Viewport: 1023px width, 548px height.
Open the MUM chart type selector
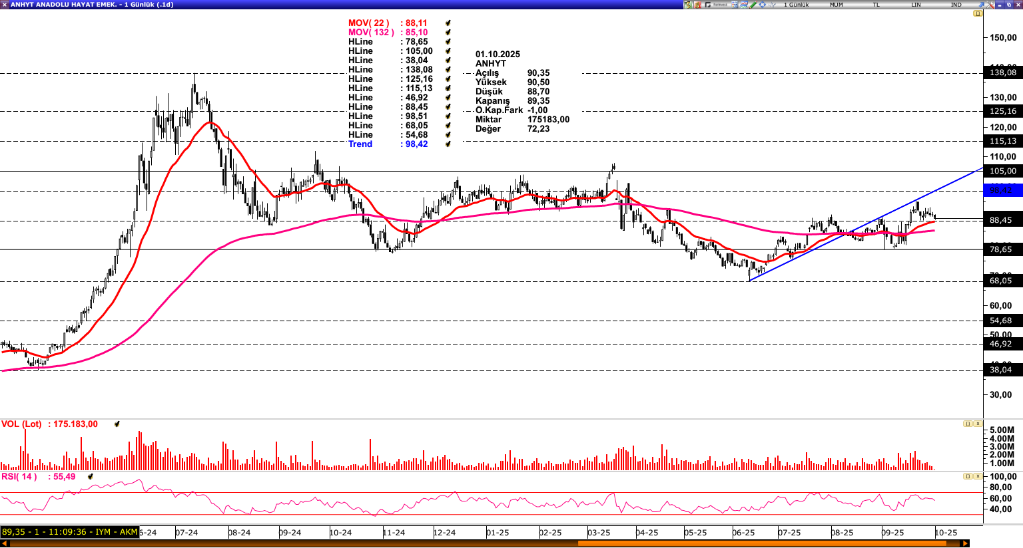click(x=837, y=5)
